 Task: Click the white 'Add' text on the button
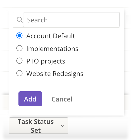coord(30,99)
